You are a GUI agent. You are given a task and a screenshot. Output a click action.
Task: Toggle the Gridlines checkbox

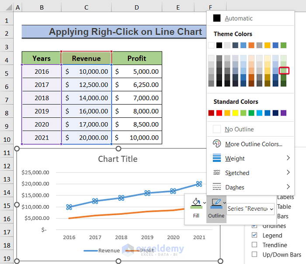coord(254,226)
